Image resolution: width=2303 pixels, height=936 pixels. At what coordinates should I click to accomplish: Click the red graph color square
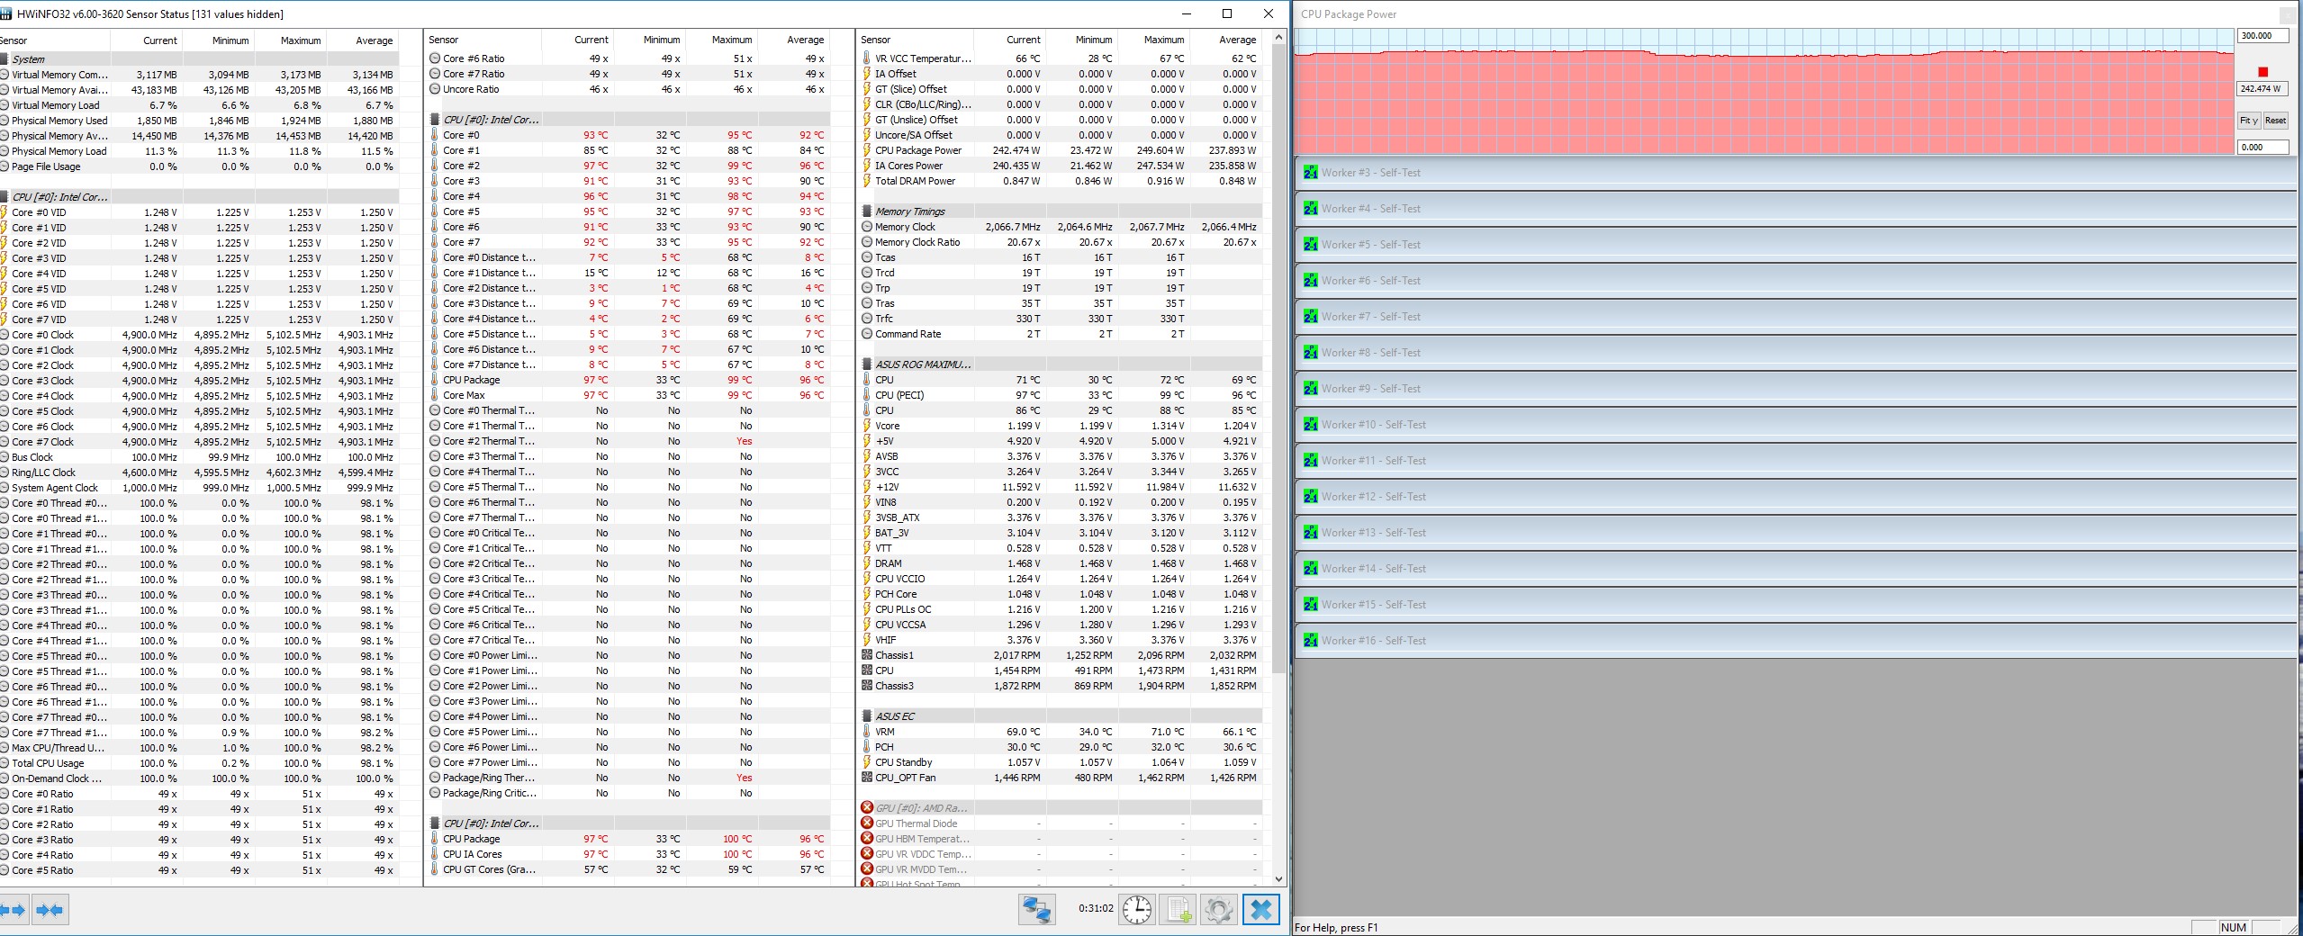point(2262,72)
